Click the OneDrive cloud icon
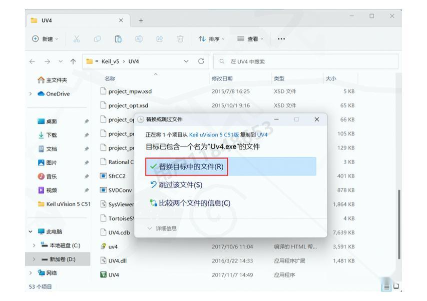427x301 pixels. (41, 93)
